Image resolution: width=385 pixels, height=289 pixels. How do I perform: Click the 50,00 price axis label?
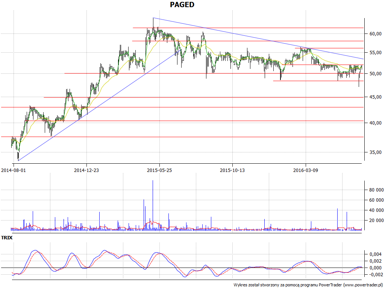tap(376, 74)
